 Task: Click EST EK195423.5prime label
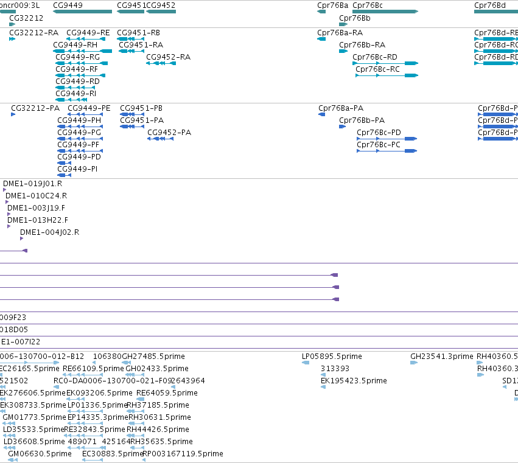click(354, 381)
